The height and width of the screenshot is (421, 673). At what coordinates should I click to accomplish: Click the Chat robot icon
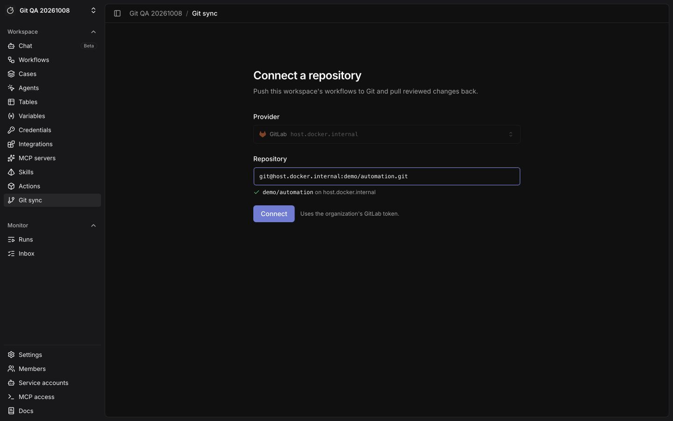11,46
